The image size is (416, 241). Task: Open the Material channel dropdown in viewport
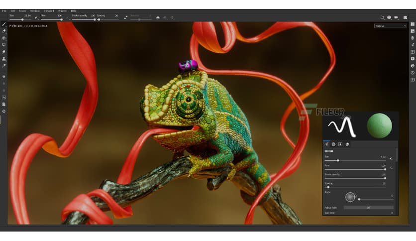coord(390,26)
